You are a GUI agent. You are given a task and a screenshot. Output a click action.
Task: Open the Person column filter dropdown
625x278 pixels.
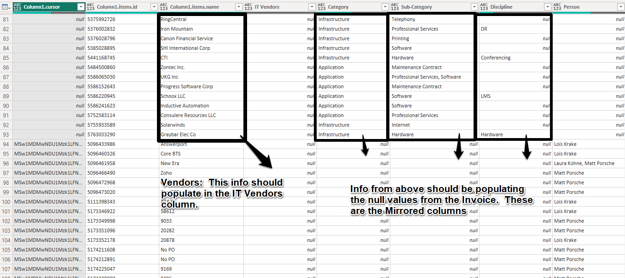[620, 6]
